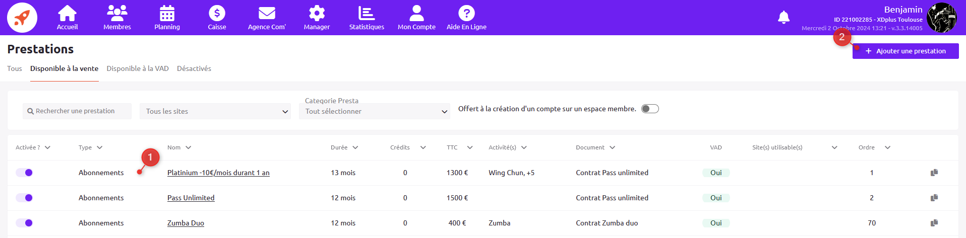Screen dimensions: 966x238
Task: Go to the Membres section icon
Action: pyautogui.click(x=117, y=14)
